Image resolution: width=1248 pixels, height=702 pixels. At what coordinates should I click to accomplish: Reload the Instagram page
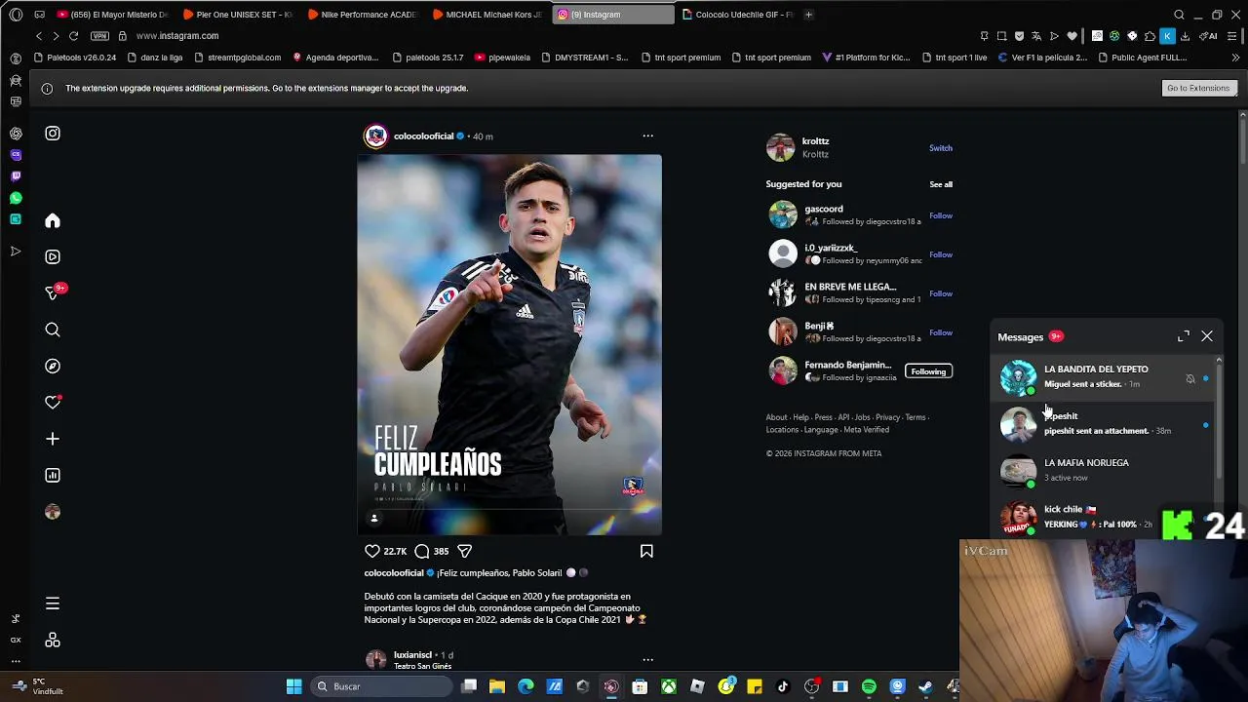[73, 36]
